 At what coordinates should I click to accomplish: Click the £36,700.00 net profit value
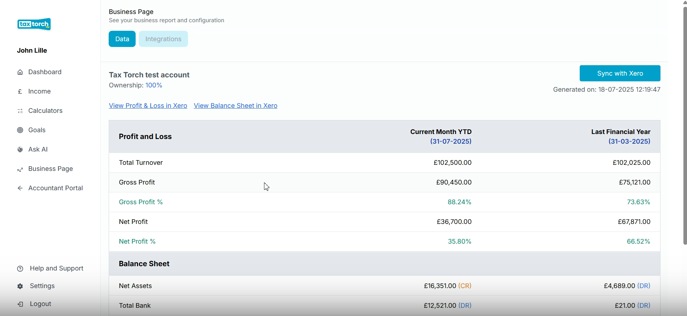pyautogui.click(x=454, y=222)
